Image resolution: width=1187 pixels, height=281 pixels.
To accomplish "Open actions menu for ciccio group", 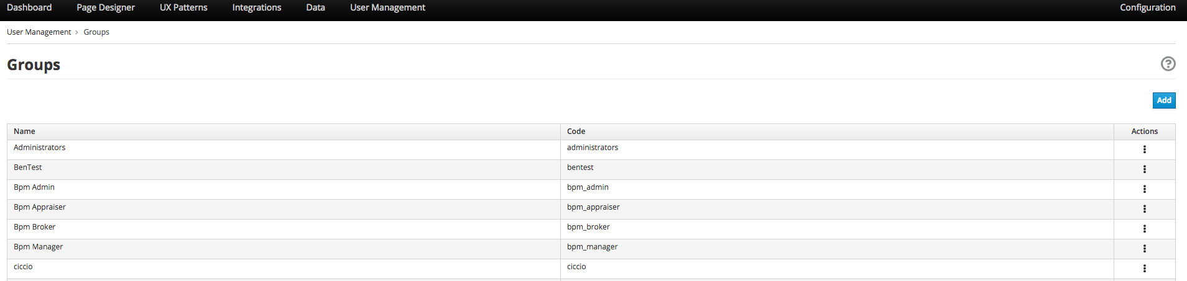I will pos(1144,269).
